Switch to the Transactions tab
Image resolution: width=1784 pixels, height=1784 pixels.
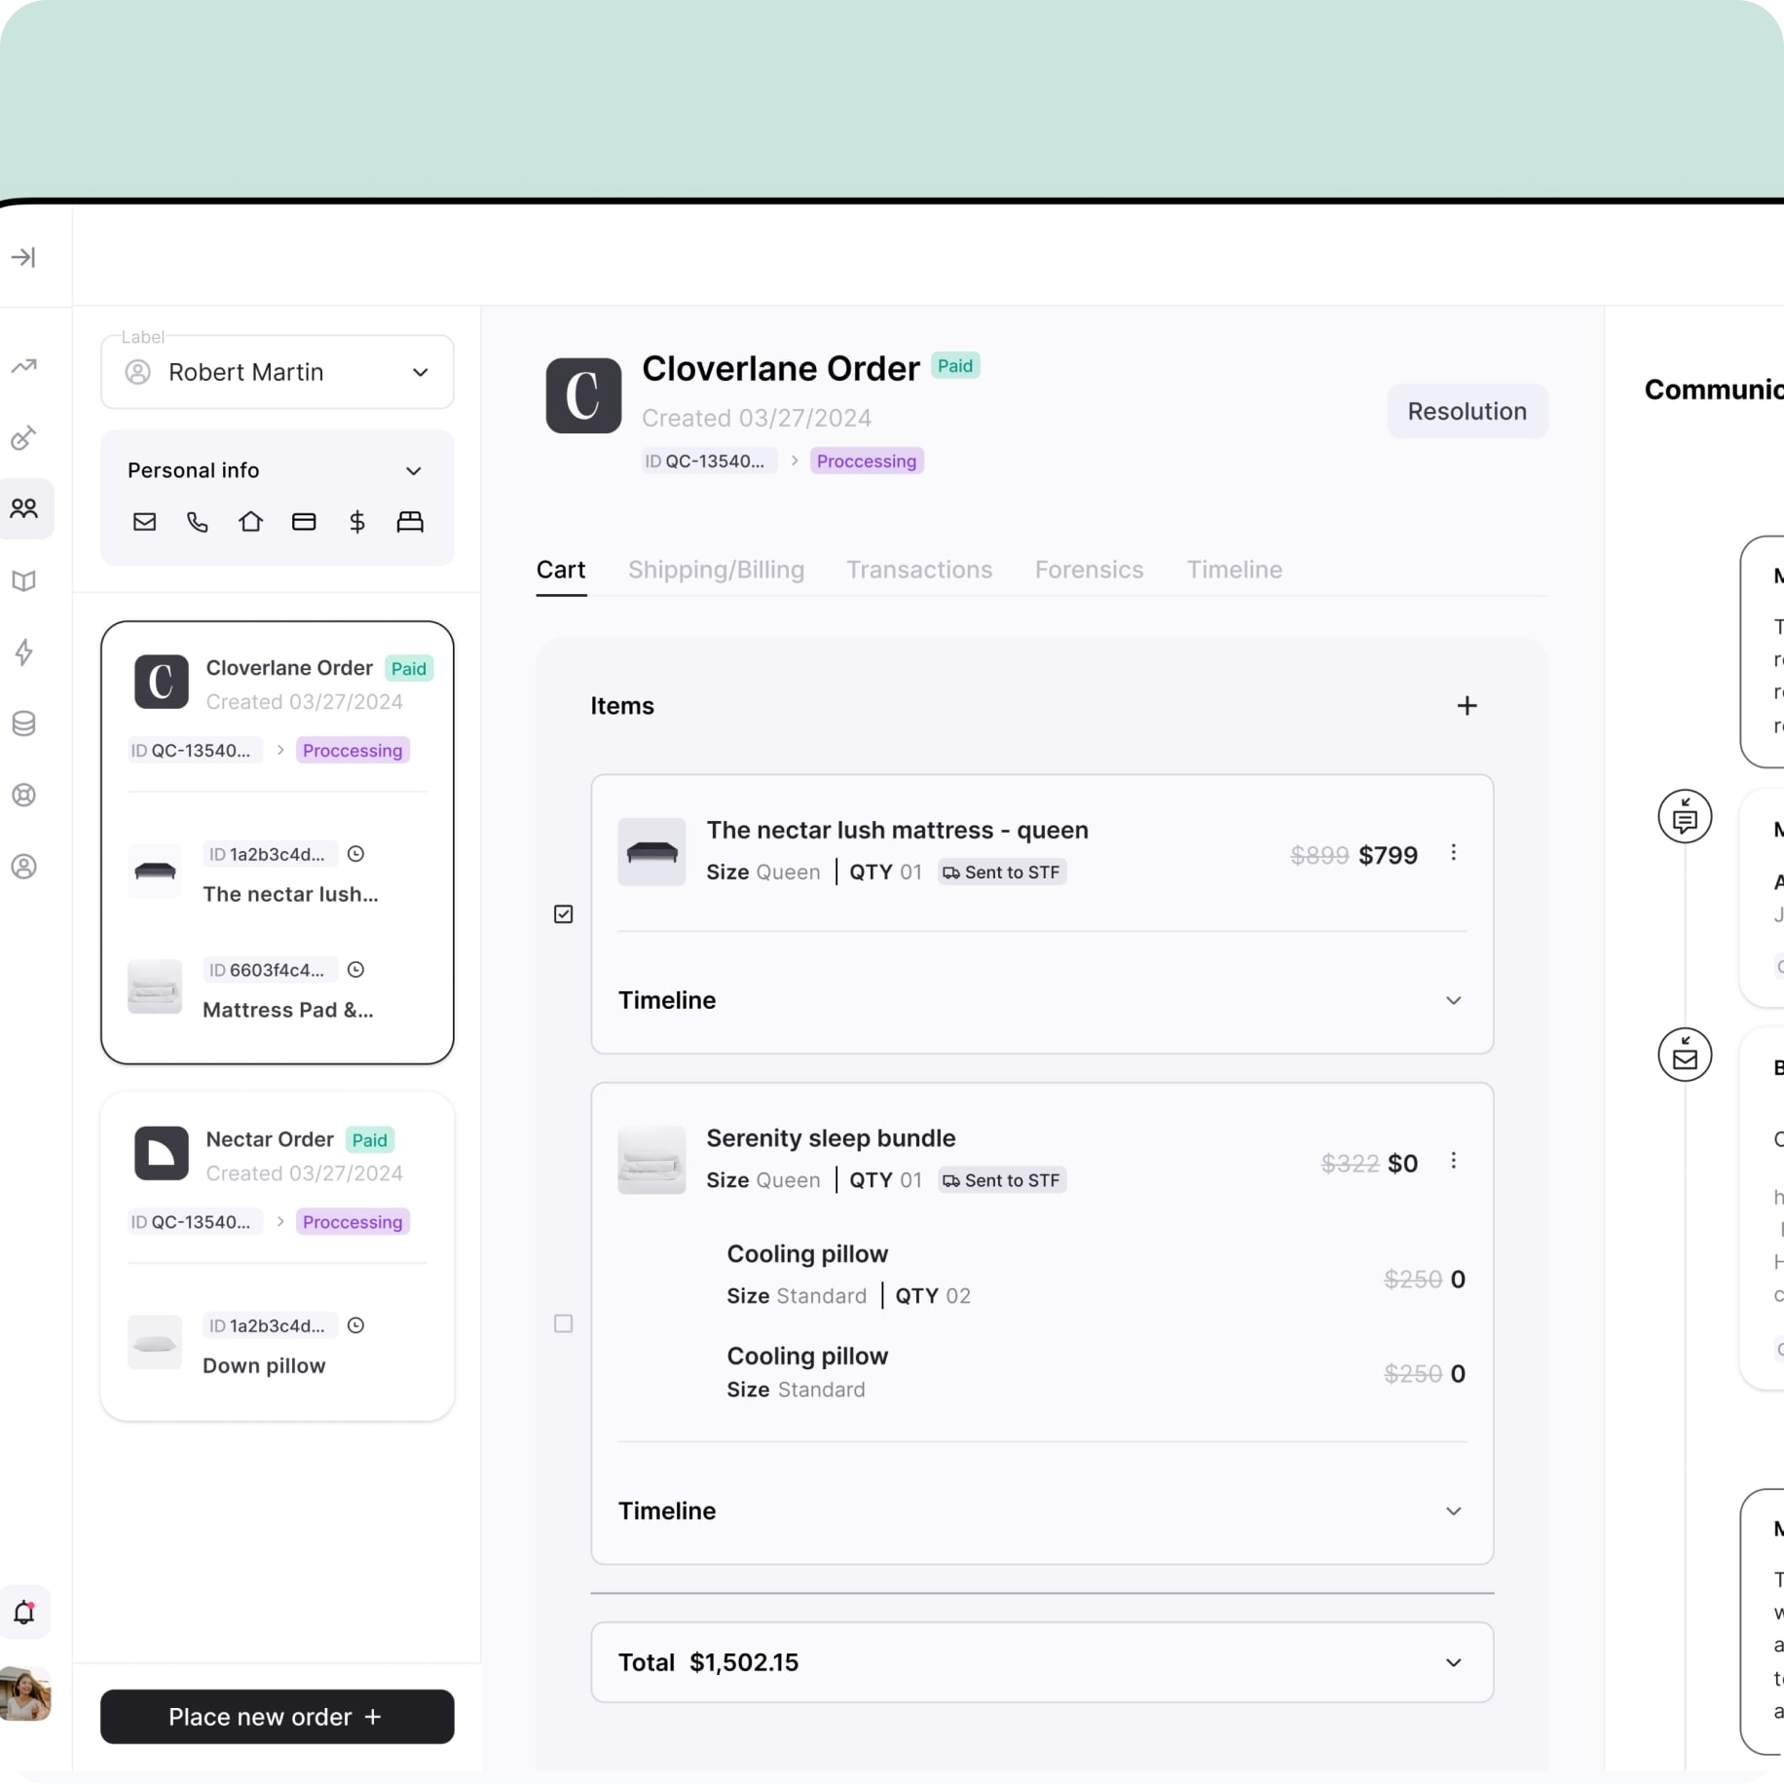[x=919, y=570]
